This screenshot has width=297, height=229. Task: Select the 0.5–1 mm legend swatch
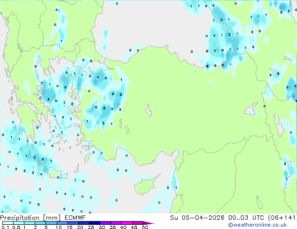[x=19, y=223]
